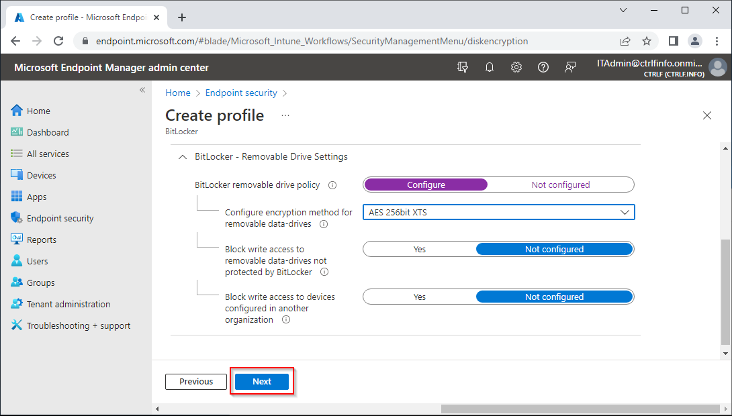Close the Create profile blade
The width and height of the screenshot is (732, 416).
pos(706,115)
